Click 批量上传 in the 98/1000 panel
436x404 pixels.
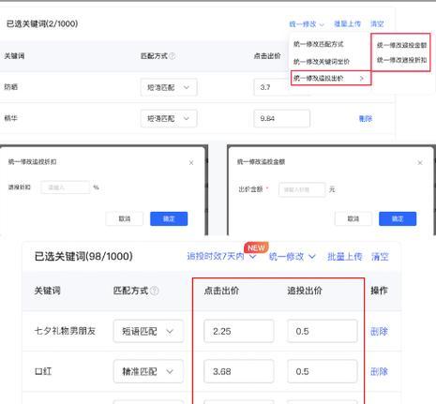tap(345, 257)
